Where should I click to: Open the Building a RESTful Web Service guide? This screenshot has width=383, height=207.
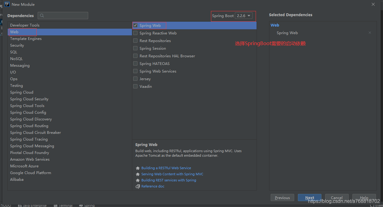(166, 168)
